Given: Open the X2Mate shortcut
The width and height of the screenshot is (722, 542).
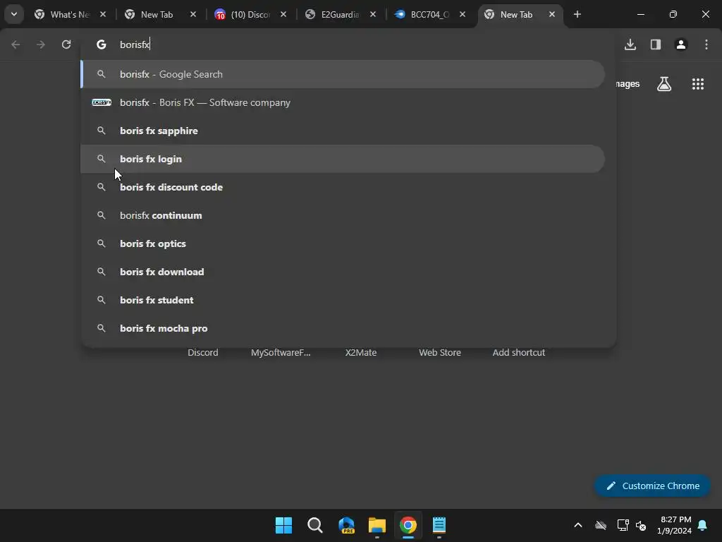Looking at the screenshot, I should pyautogui.click(x=360, y=352).
